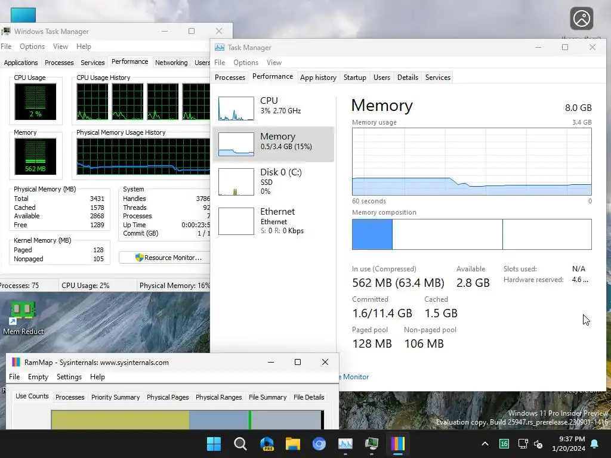Select RamMap Use Counts tab
The width and height of the screenshot is (611, 458).
click(x=32, y=396)
